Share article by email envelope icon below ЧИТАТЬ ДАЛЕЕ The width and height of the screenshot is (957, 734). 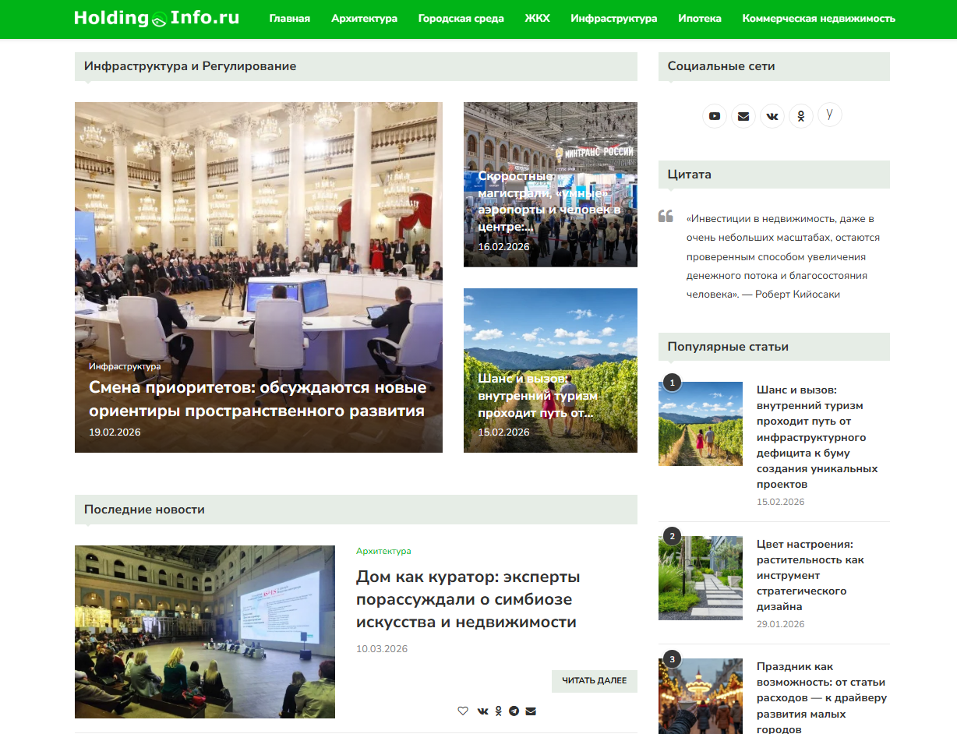pyautogui.click(x=531, y=711)
